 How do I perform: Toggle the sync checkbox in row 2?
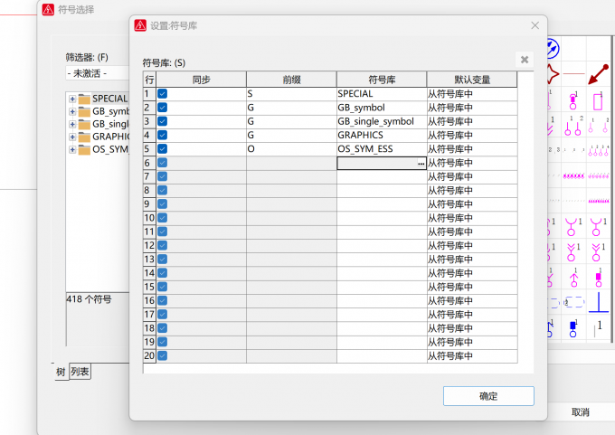pyautogui.click(x=163, y=108)
